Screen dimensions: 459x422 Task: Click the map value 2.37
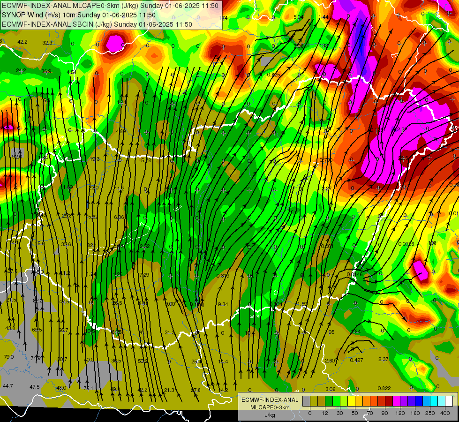click(x=384, y=359)
